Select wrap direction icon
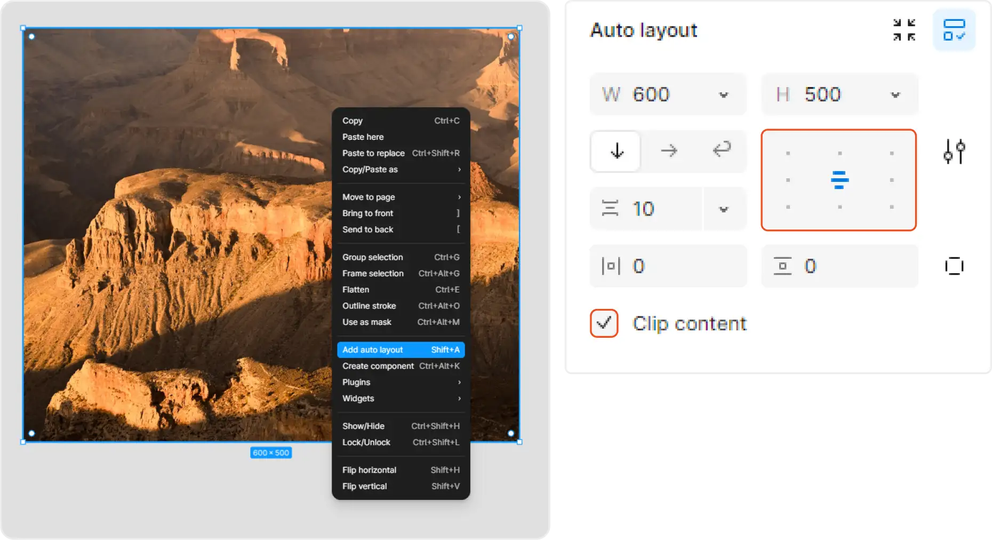Screen dimensions: 992x540 tap(721, 149)
